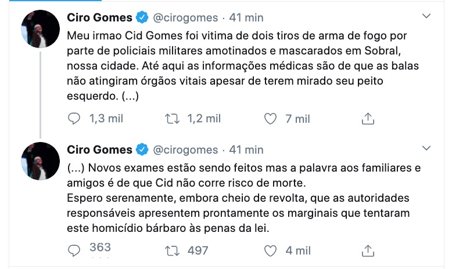Reply to the second tweet

click(74, 250)
